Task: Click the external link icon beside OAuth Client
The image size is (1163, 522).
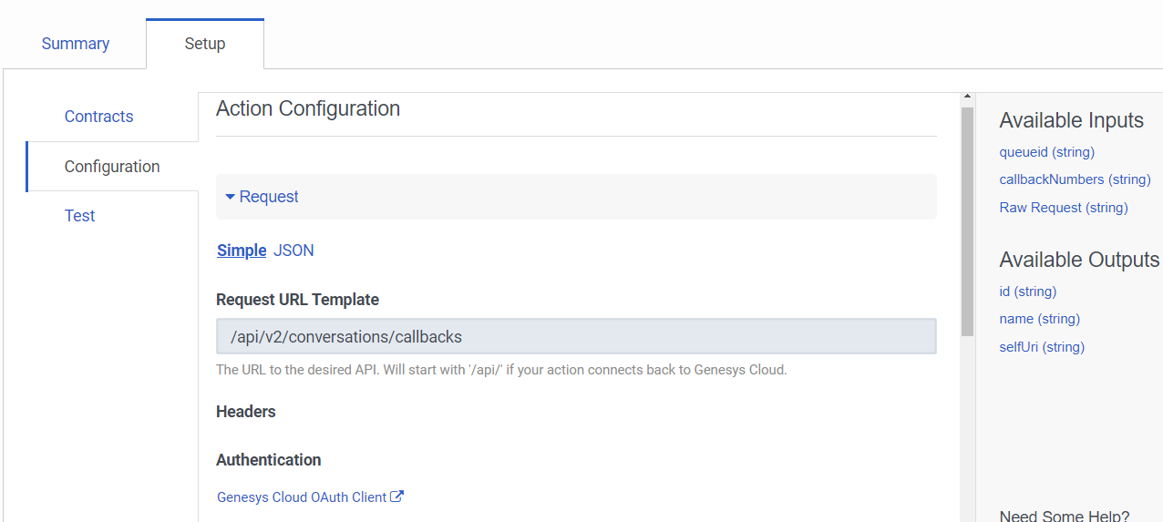Action: point(397,497)
